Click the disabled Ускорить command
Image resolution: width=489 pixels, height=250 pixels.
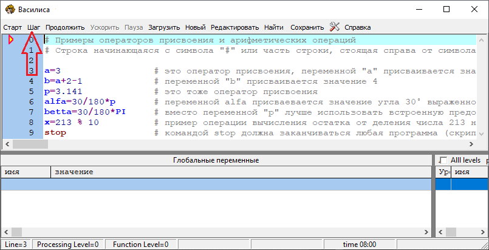104,27
